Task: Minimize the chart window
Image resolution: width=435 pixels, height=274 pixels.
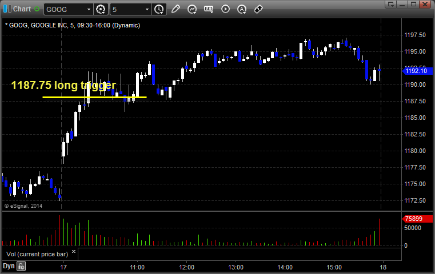Action: point(402,4)
